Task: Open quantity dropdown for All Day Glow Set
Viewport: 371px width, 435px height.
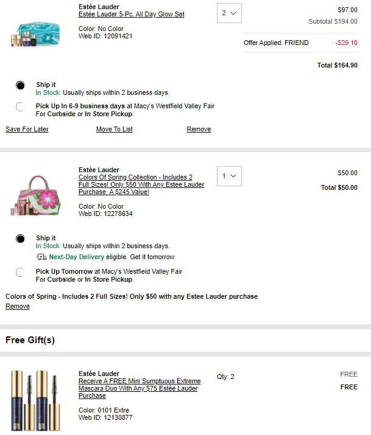Action: [x=229, y=13]
